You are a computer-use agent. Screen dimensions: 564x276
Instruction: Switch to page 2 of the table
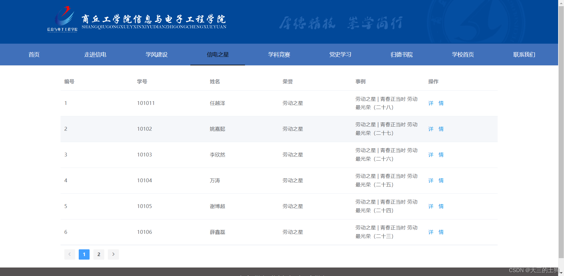pyautogui.click(x=99, y=254)
